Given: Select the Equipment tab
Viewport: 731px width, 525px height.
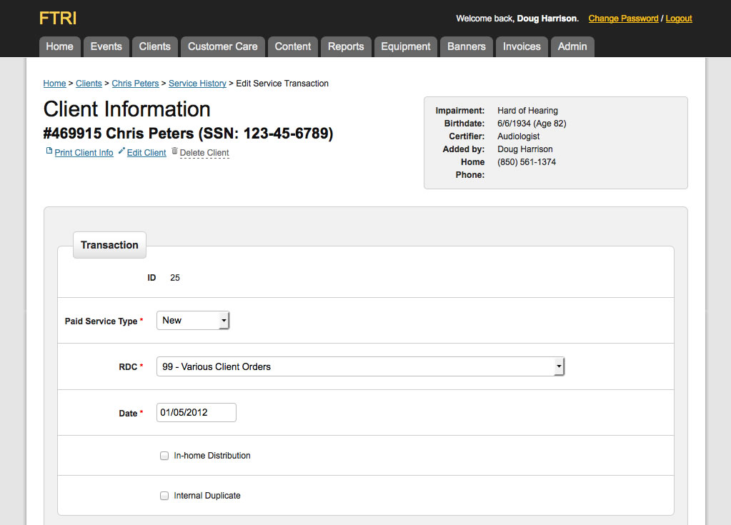Looking at the screenshot, I should tap(405, 46).
